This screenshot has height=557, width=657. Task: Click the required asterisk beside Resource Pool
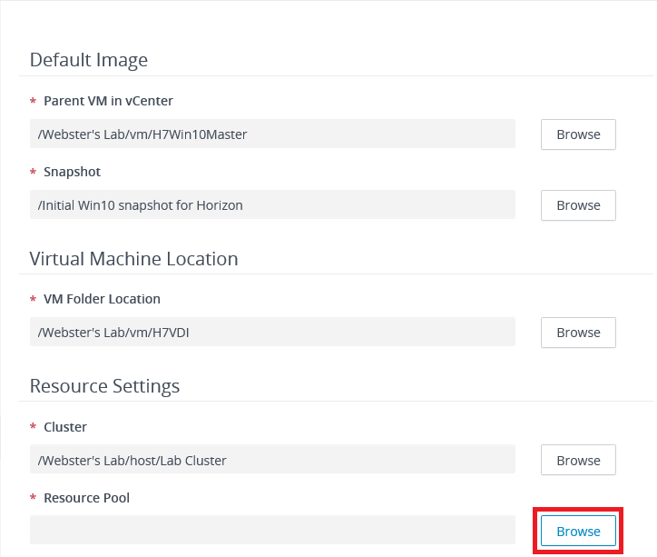34,499
